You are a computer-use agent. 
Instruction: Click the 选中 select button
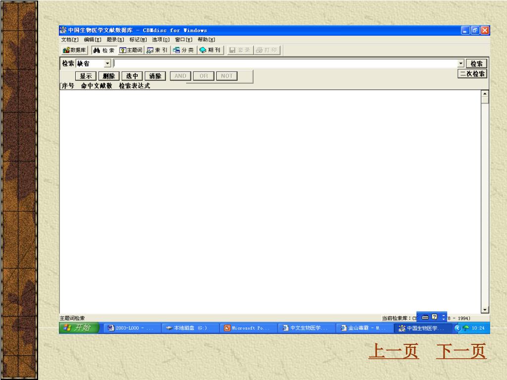[132, 76]
